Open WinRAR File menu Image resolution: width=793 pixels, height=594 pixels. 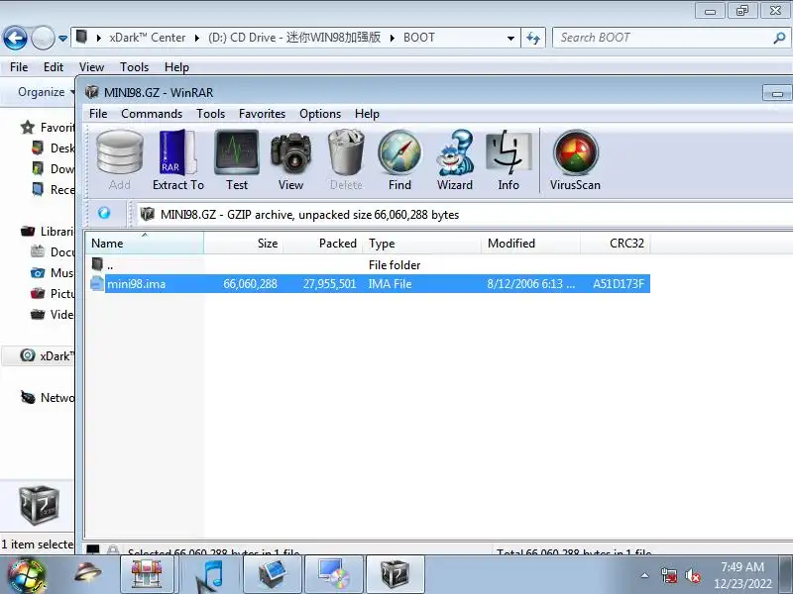point(98,114)
